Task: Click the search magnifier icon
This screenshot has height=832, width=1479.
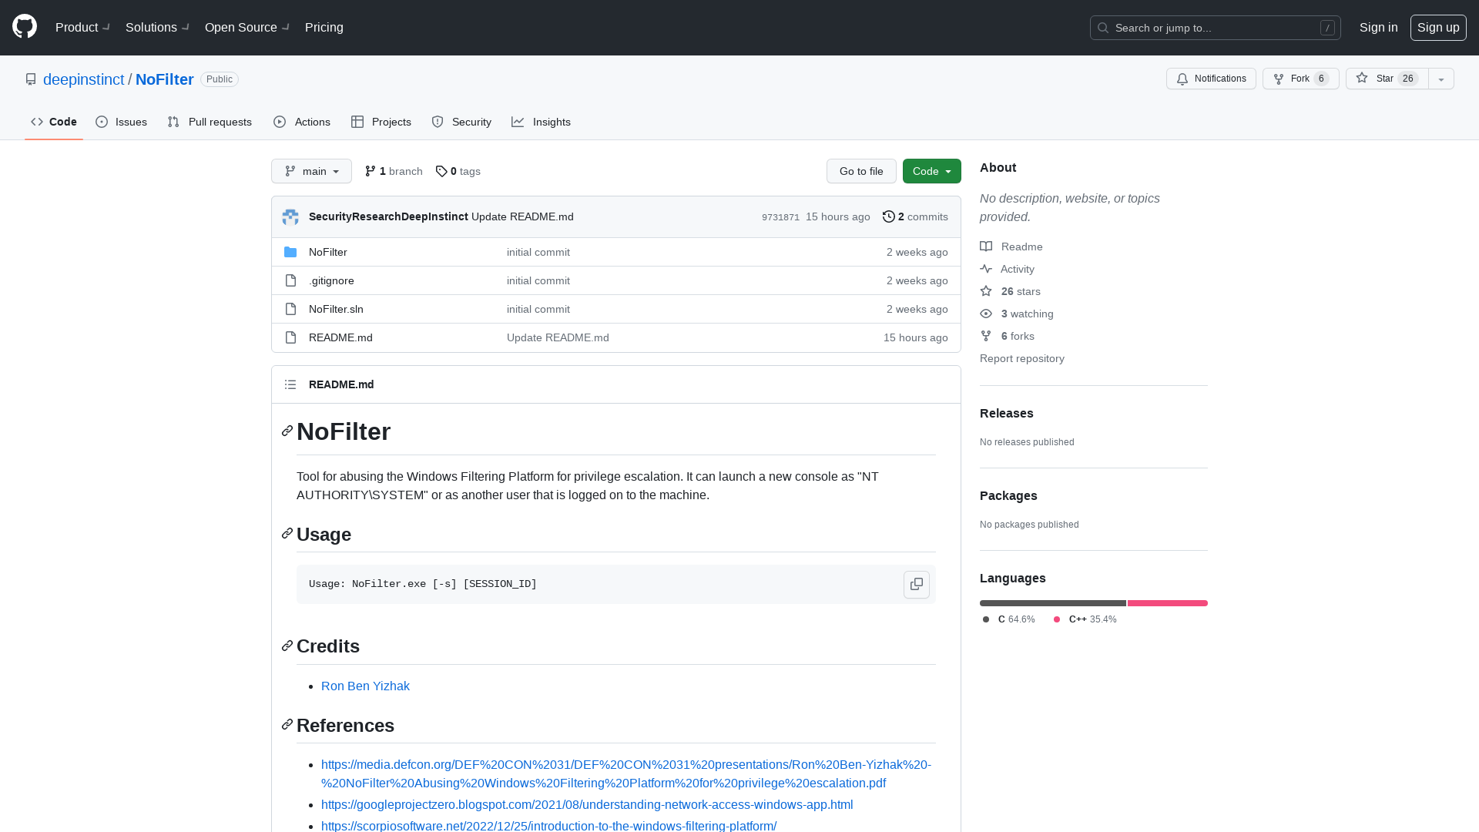Action: coord(1103,28)
